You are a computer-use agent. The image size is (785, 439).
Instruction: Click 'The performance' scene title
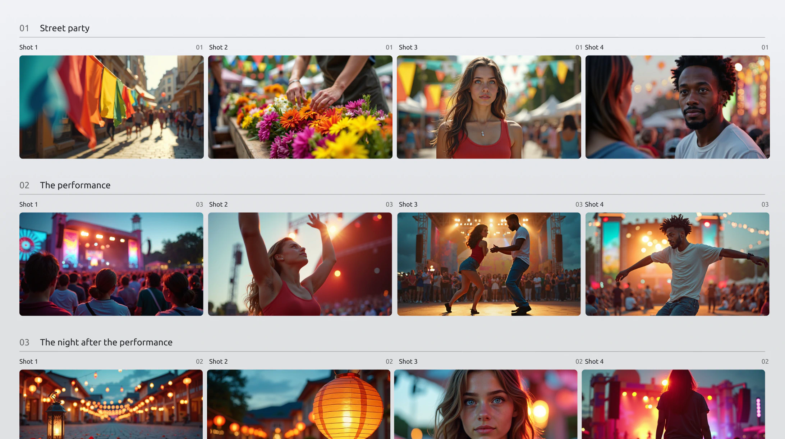coord(75,185)
